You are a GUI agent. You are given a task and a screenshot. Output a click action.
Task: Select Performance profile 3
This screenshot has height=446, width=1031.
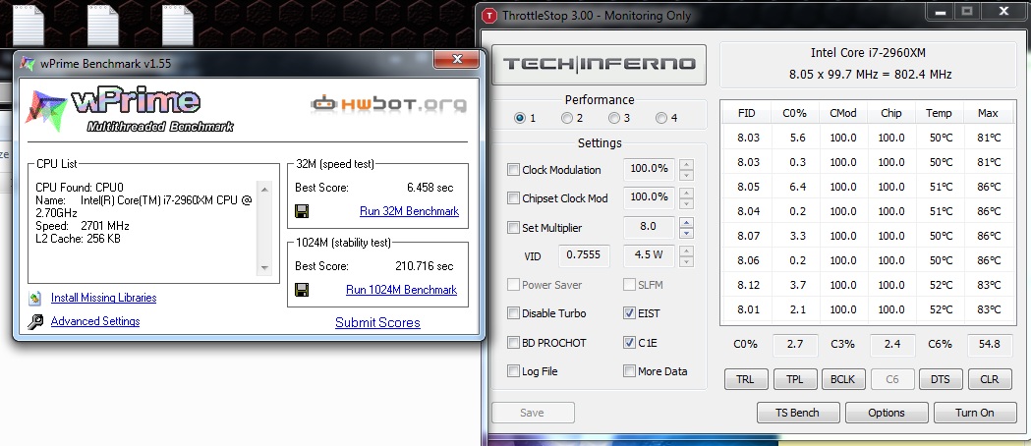(614, 118)
